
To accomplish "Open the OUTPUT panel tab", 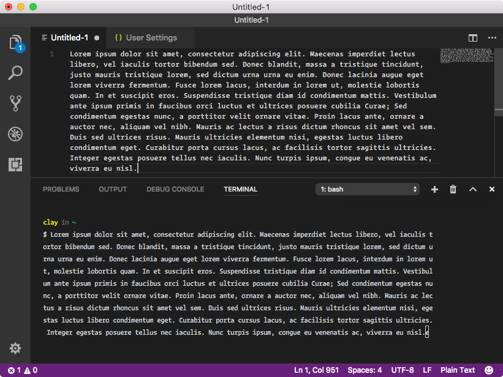I will point(113,189).
